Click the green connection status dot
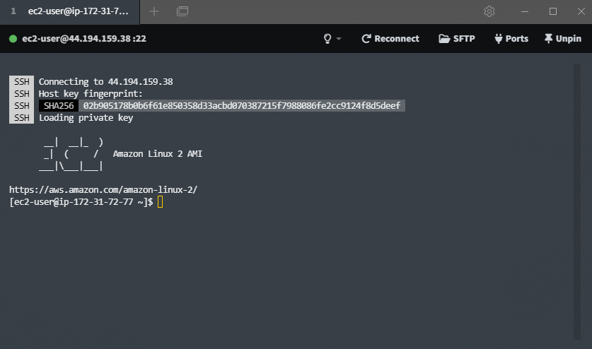 (x=13, y=39)
